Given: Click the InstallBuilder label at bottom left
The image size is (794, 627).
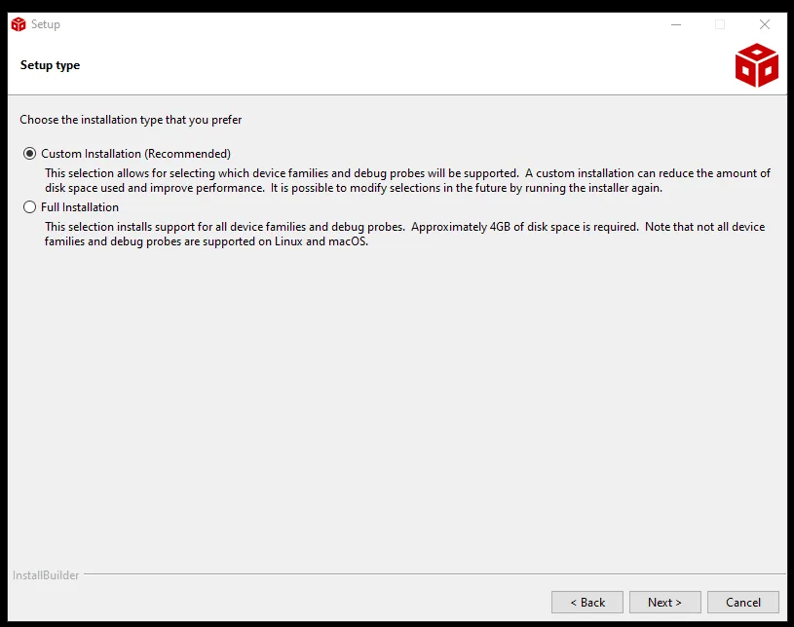Looking at the screenshot, I should 46,575.
